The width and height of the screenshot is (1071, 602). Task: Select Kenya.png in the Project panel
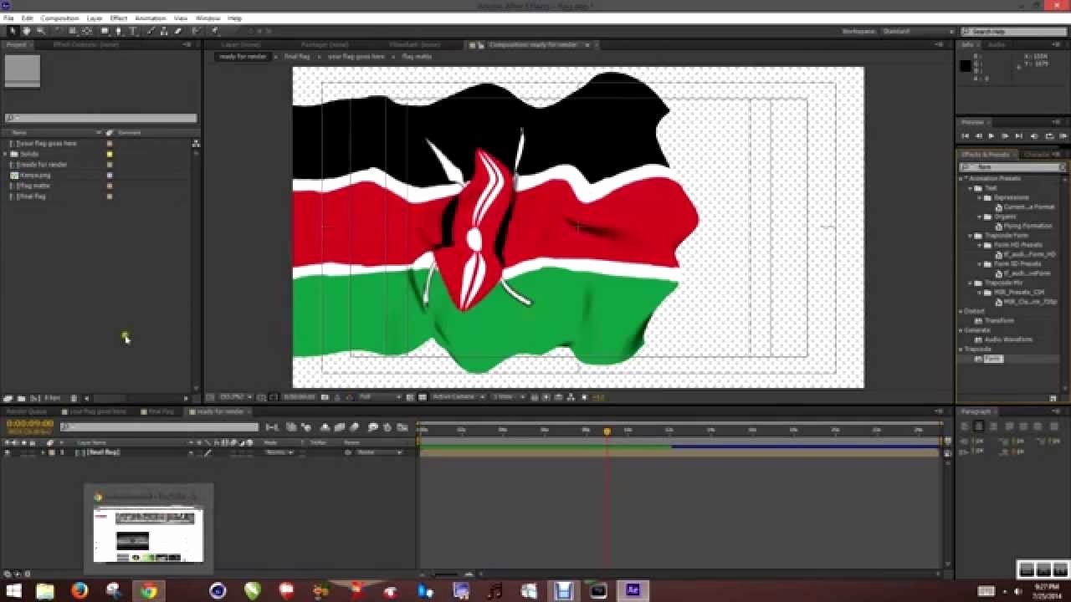tap(35, 175)
